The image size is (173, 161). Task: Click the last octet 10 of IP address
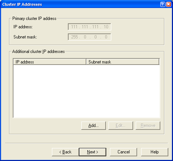click(106, 27)
